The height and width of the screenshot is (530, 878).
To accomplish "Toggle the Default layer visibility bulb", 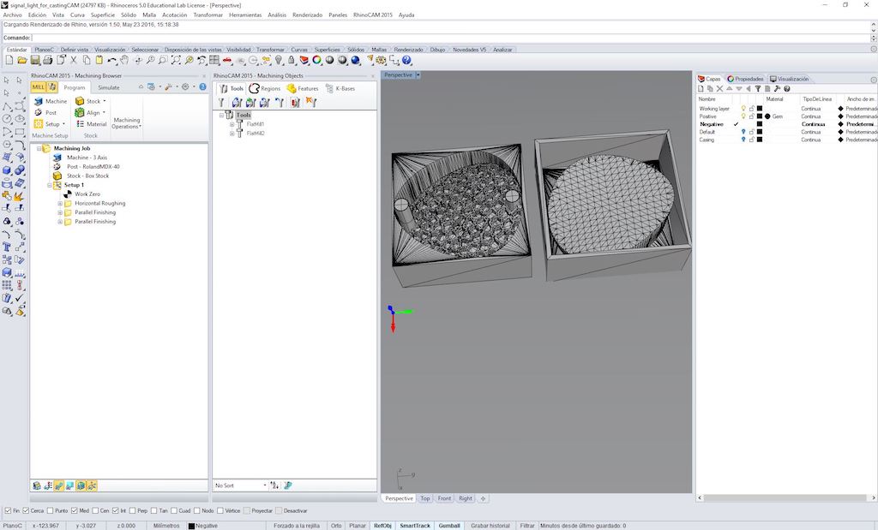I will coord(743,132).
